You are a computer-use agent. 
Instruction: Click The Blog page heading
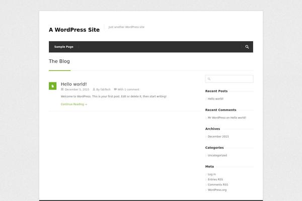coord(59,61)
